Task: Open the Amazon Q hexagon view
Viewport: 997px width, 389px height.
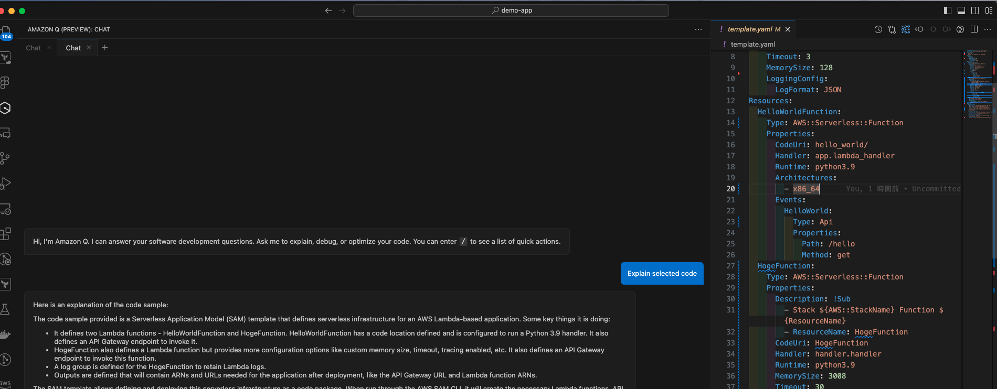Action: tap(5, 108)
